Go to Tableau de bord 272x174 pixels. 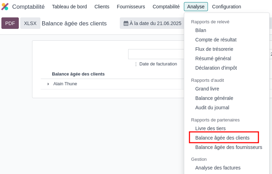click(69, 7)
